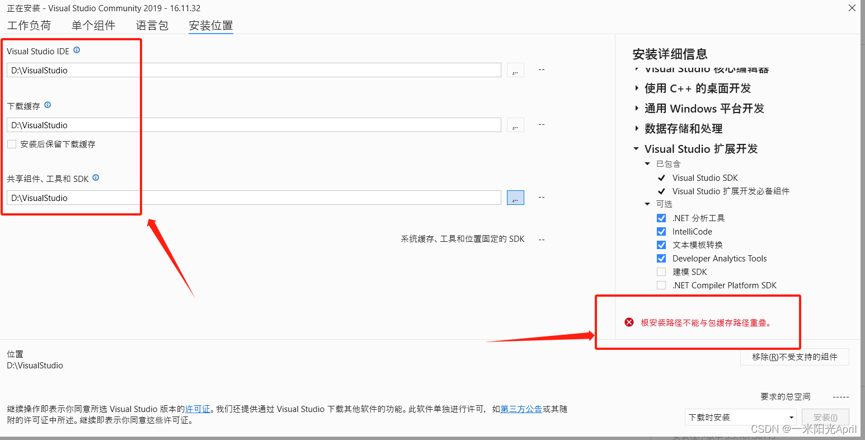Click 要求的总空间 label
The height and width of the screenshot is (440, 865).
coord(785,396)
